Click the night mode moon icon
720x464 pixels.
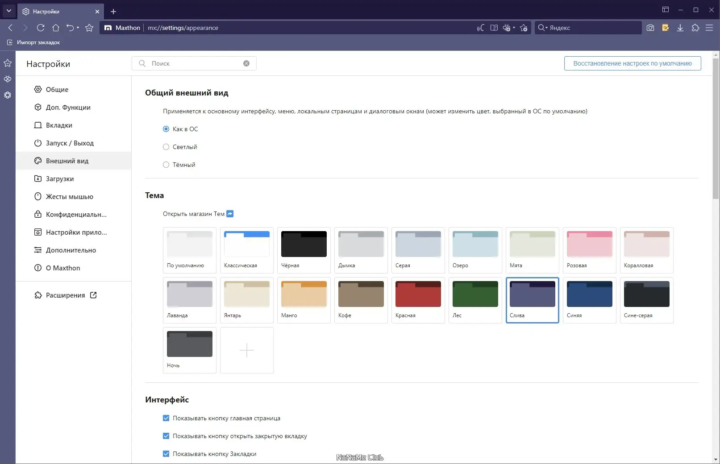pos(480,28)
